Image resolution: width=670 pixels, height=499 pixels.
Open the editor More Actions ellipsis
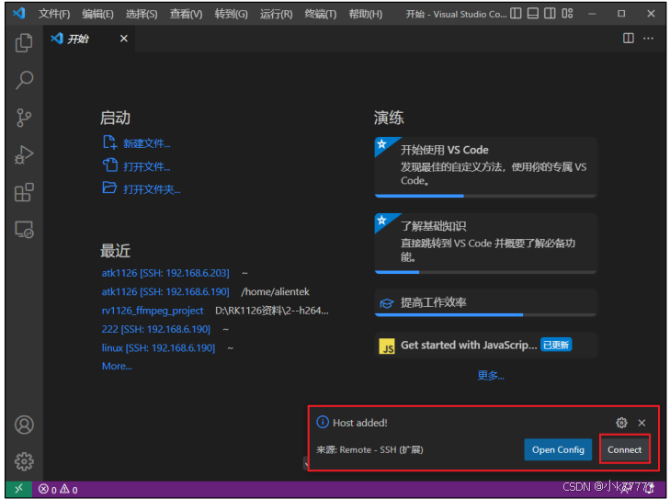(648, 39)
